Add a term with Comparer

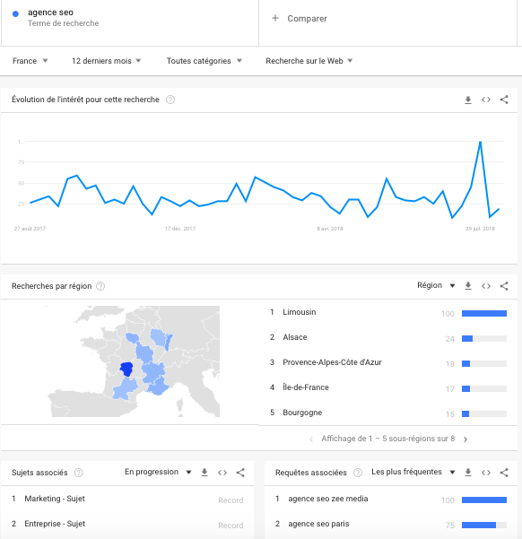[x=300, y=19]
